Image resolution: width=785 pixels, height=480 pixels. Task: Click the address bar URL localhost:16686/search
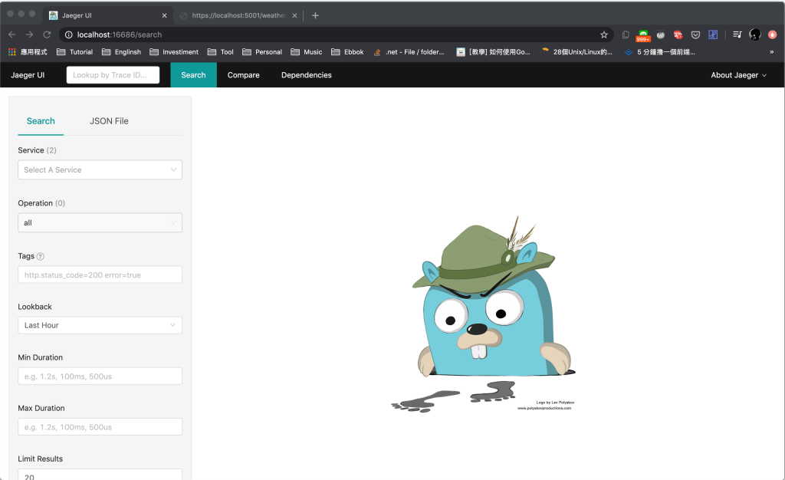[x=119, y=35]
